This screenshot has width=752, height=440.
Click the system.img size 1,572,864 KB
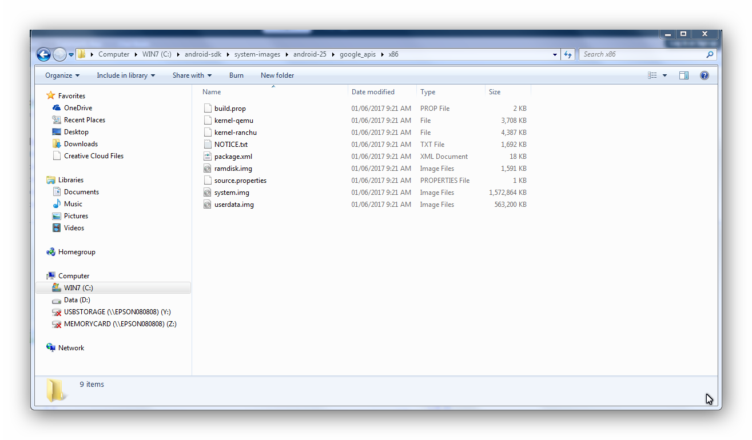coord(508,193)
